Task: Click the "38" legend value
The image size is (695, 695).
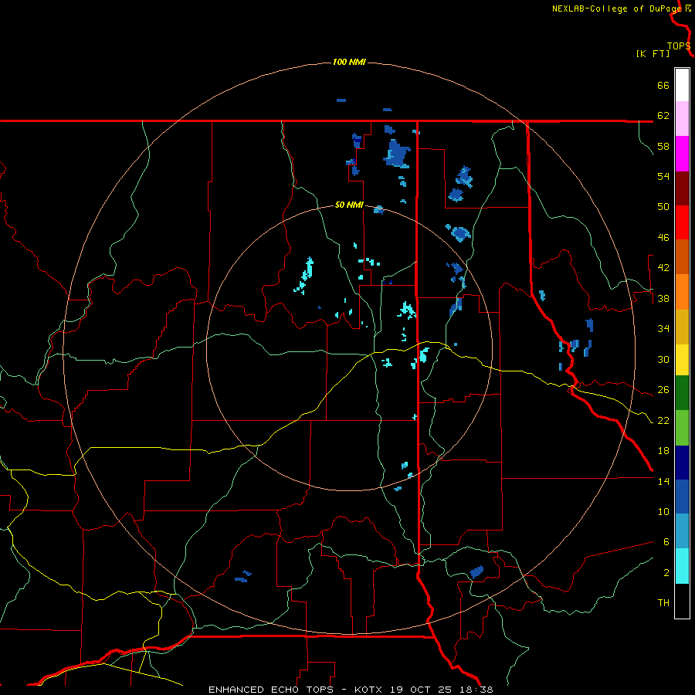Action: point(663,298)
